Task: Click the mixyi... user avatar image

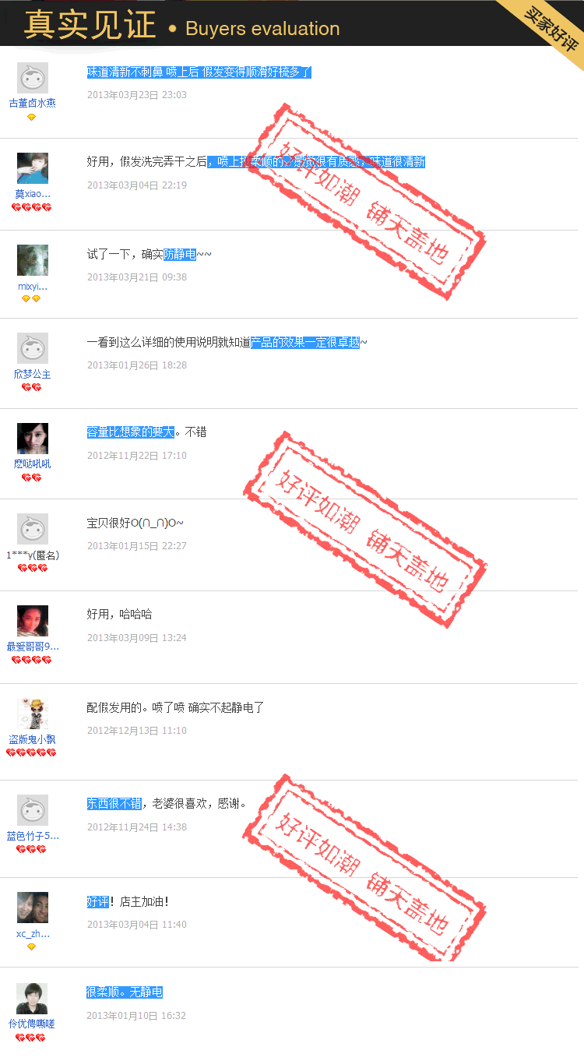Action: [x=33, y=260]
